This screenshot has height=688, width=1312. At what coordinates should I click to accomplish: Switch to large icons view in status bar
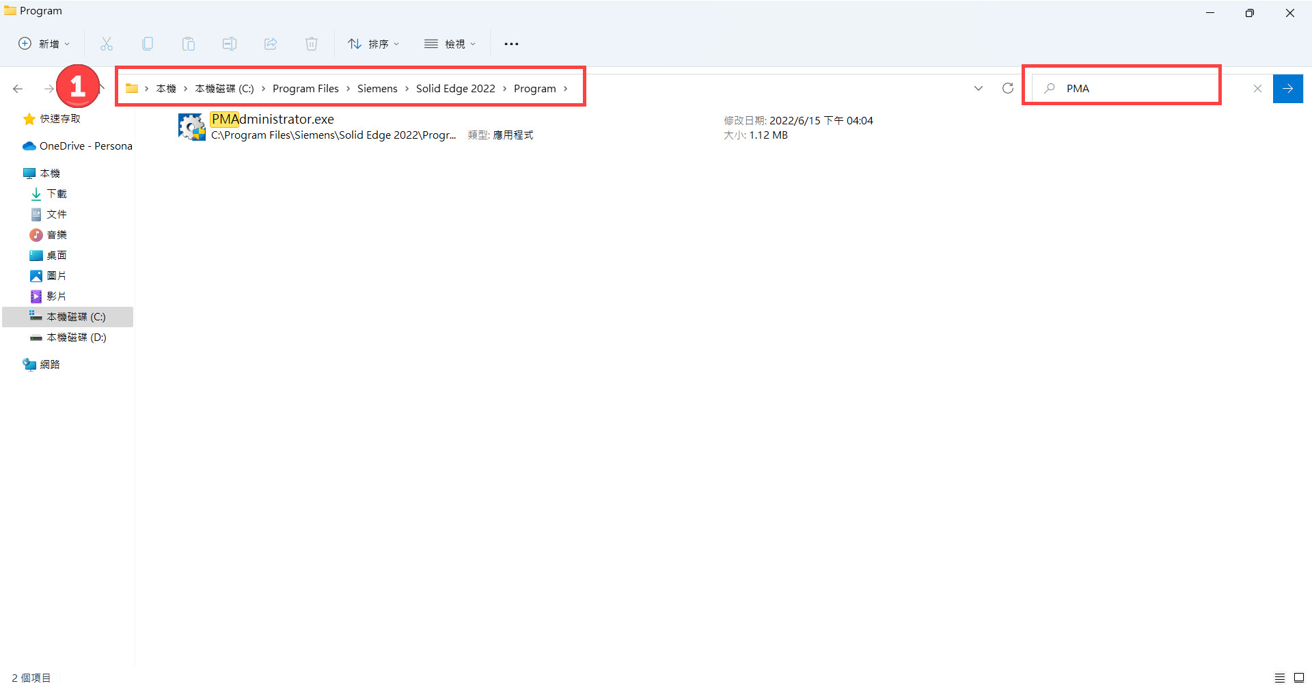point(1299,678)
